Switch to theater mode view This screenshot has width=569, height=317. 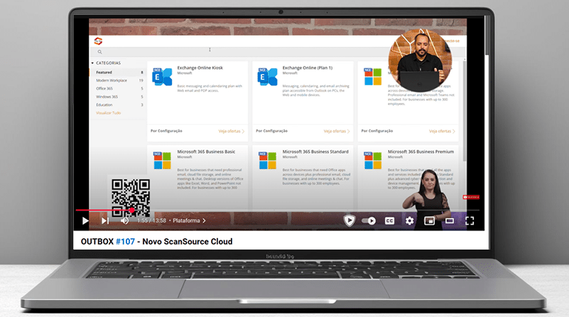click(449, 221)
